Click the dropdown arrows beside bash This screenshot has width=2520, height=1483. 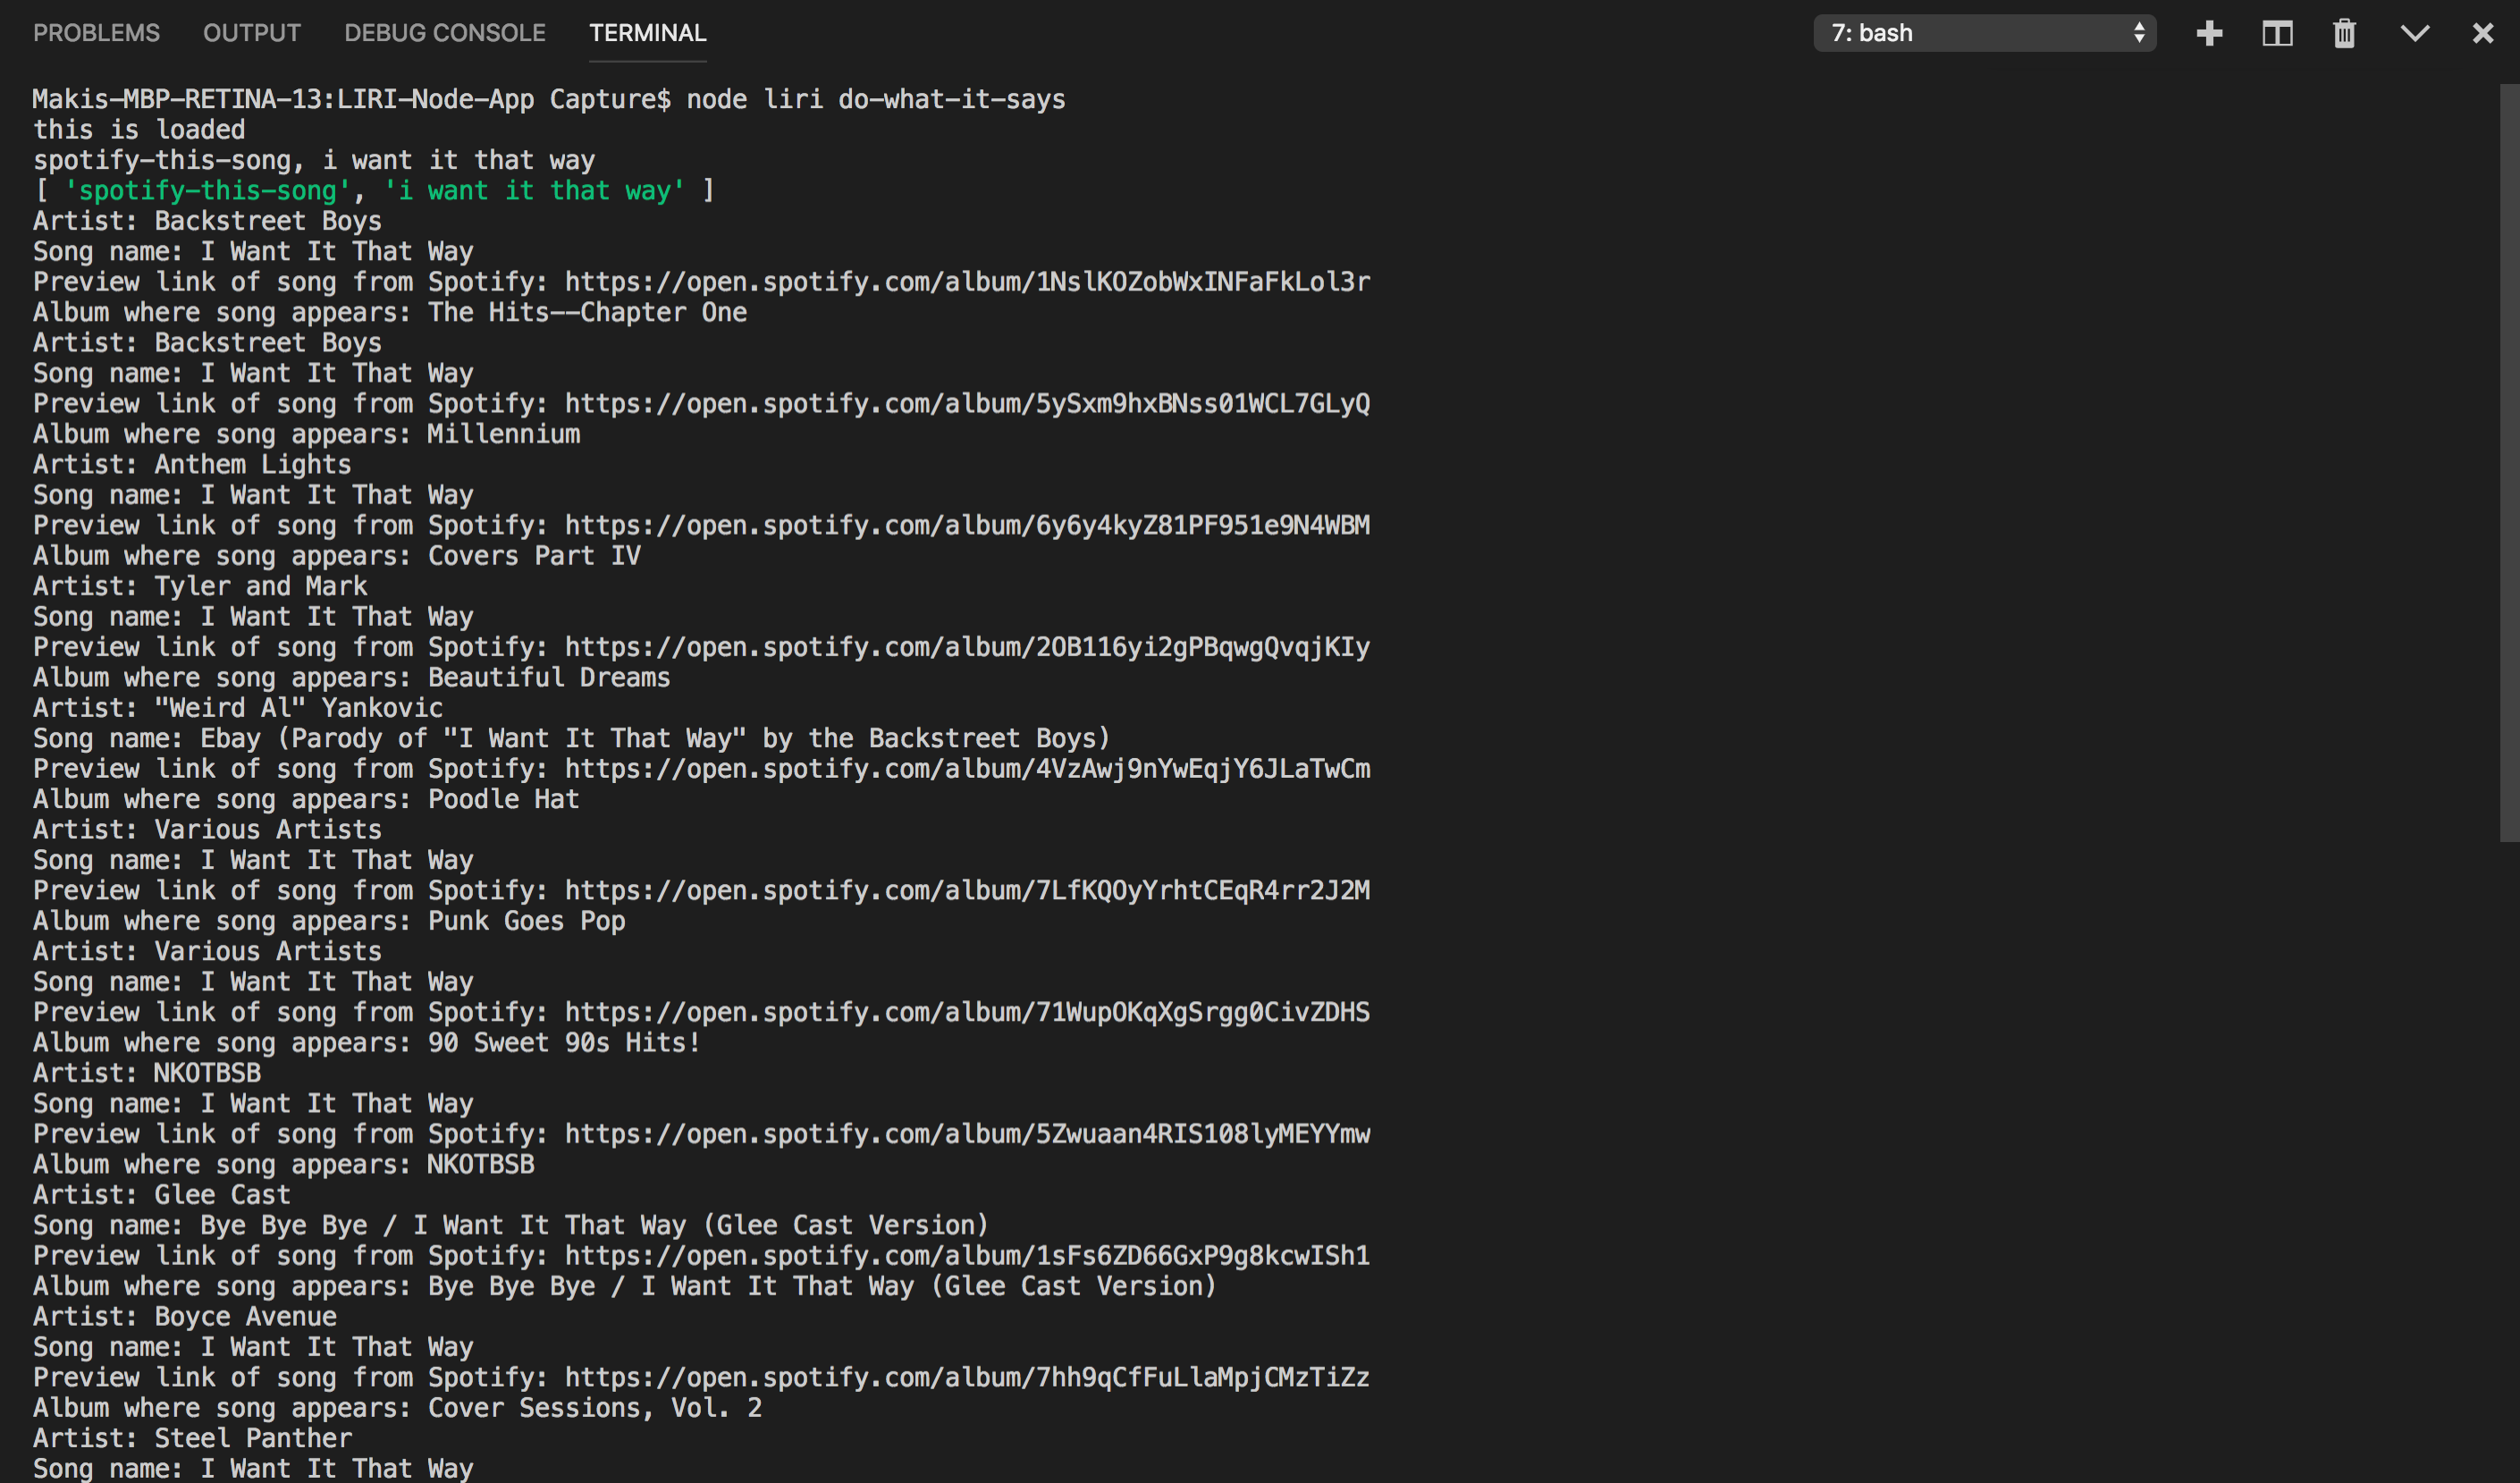click(2139, 33)
